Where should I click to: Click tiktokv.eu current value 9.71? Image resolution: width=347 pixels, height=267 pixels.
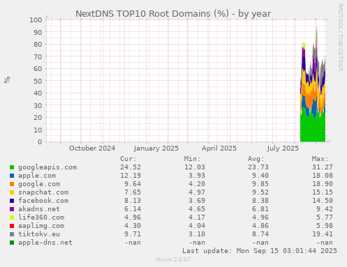133,234
